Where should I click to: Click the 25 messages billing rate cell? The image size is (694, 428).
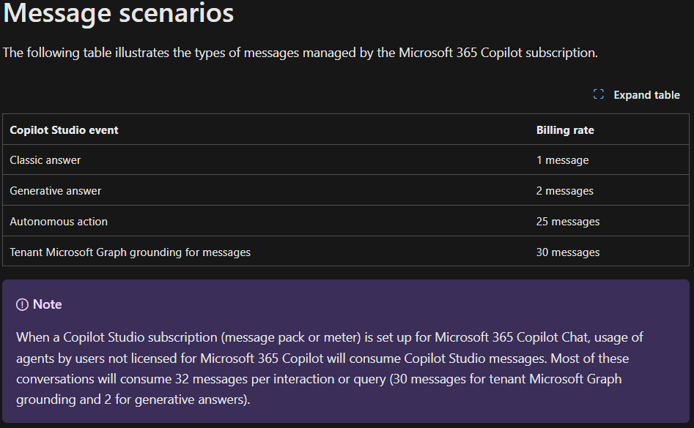(x=568, y=222)
